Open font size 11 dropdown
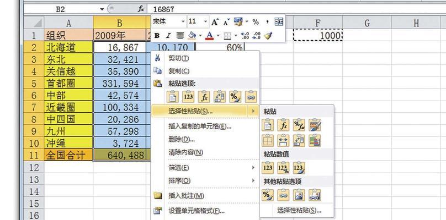The image size is (446, 220). tap(206, 22)
